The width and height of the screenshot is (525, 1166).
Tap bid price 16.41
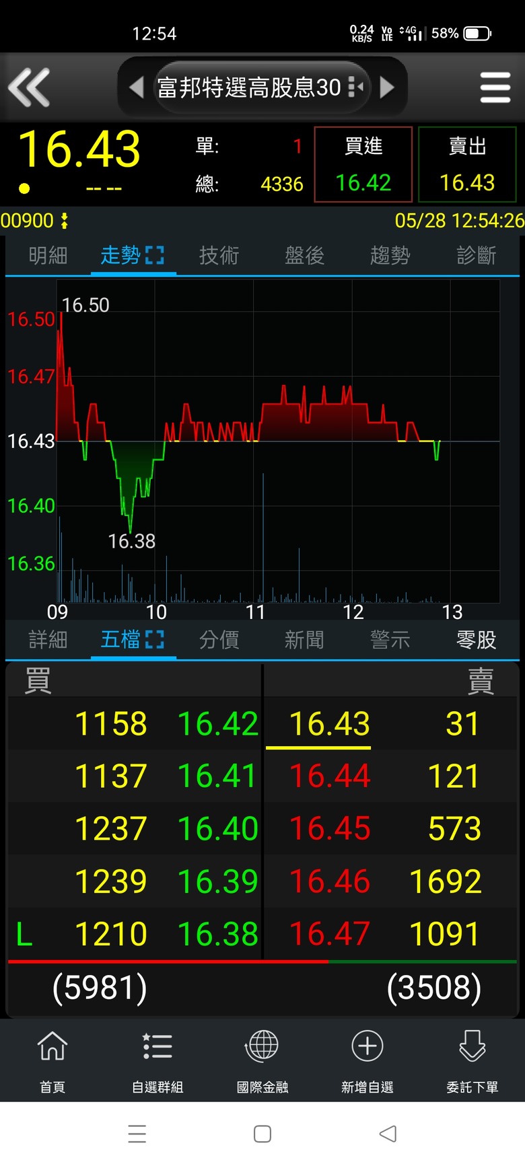pyautogui.click(x=218, y=776)
